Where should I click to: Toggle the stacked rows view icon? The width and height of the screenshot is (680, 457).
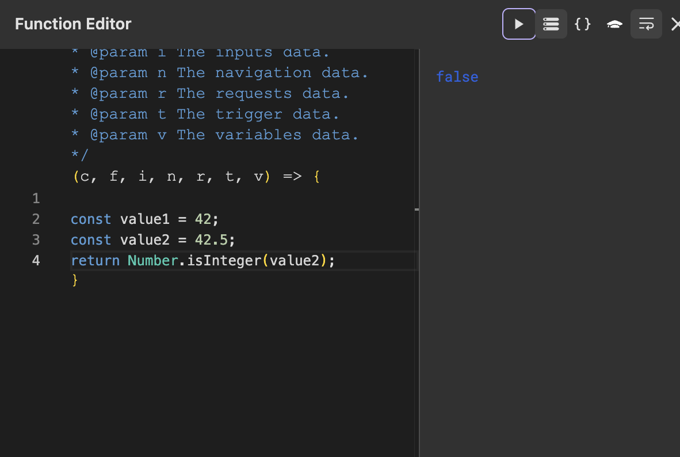coord(551,24)
